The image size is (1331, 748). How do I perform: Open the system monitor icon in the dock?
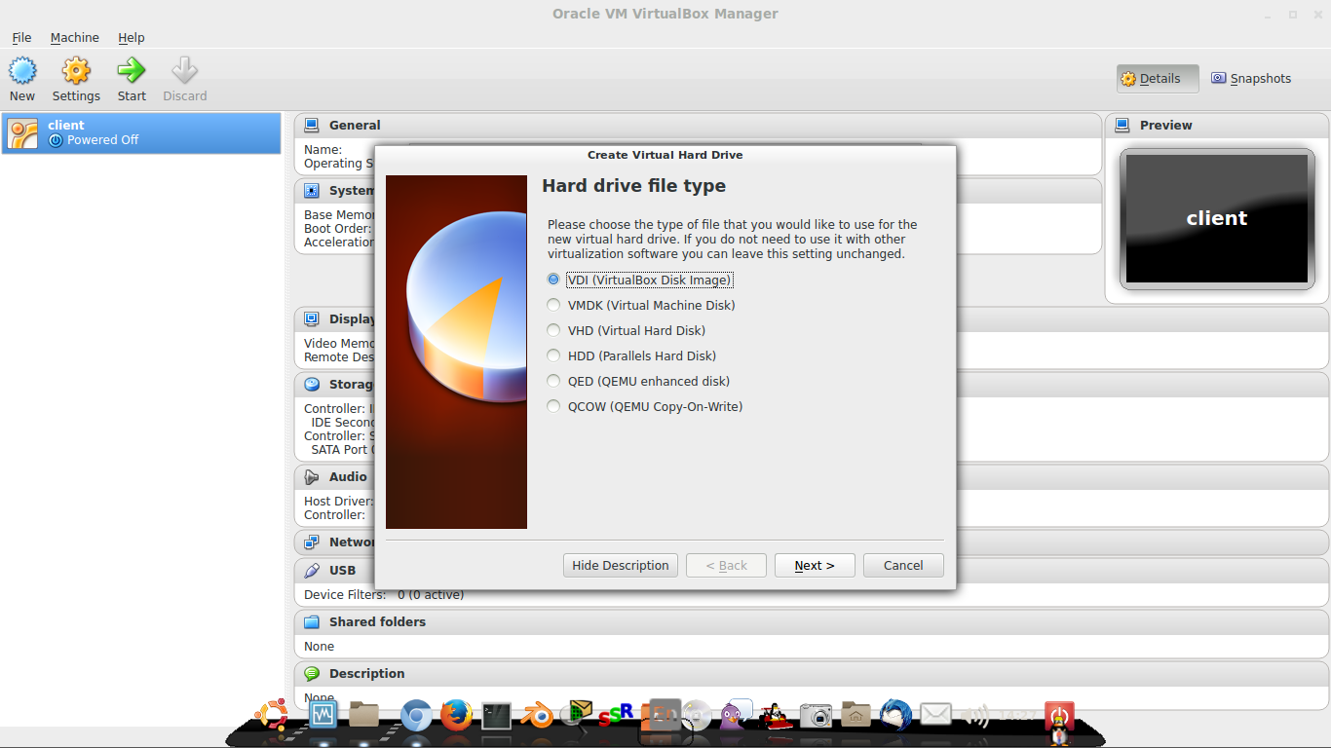pos(323,716)
